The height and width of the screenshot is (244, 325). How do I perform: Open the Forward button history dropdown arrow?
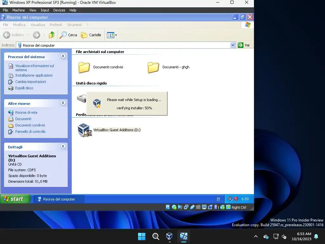44,35
